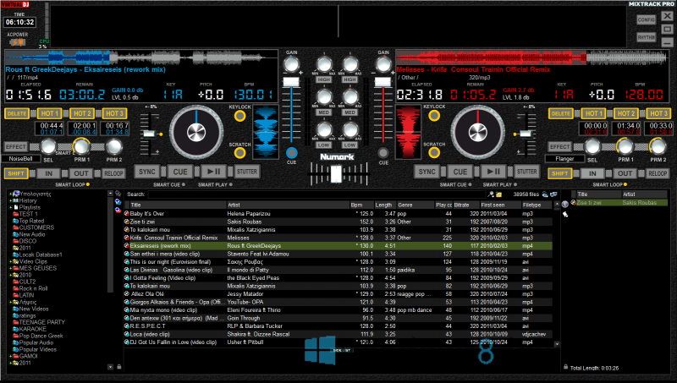
Task: Click the song list scroll down arrow
Action: pyautogui.click(x=557, y=344)
